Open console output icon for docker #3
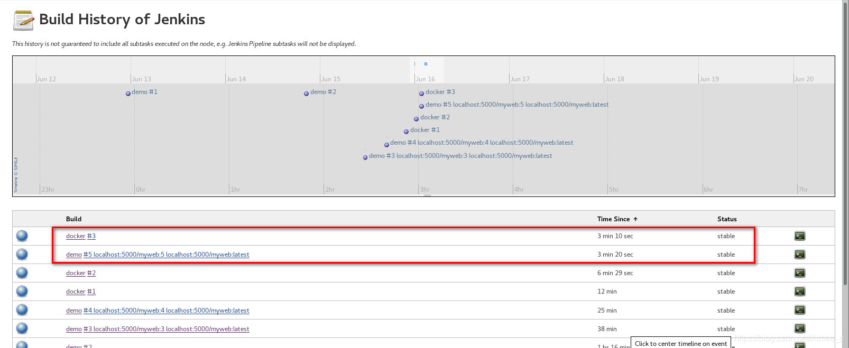The width and height of the screenshot is (849, 348). [800, 236]
